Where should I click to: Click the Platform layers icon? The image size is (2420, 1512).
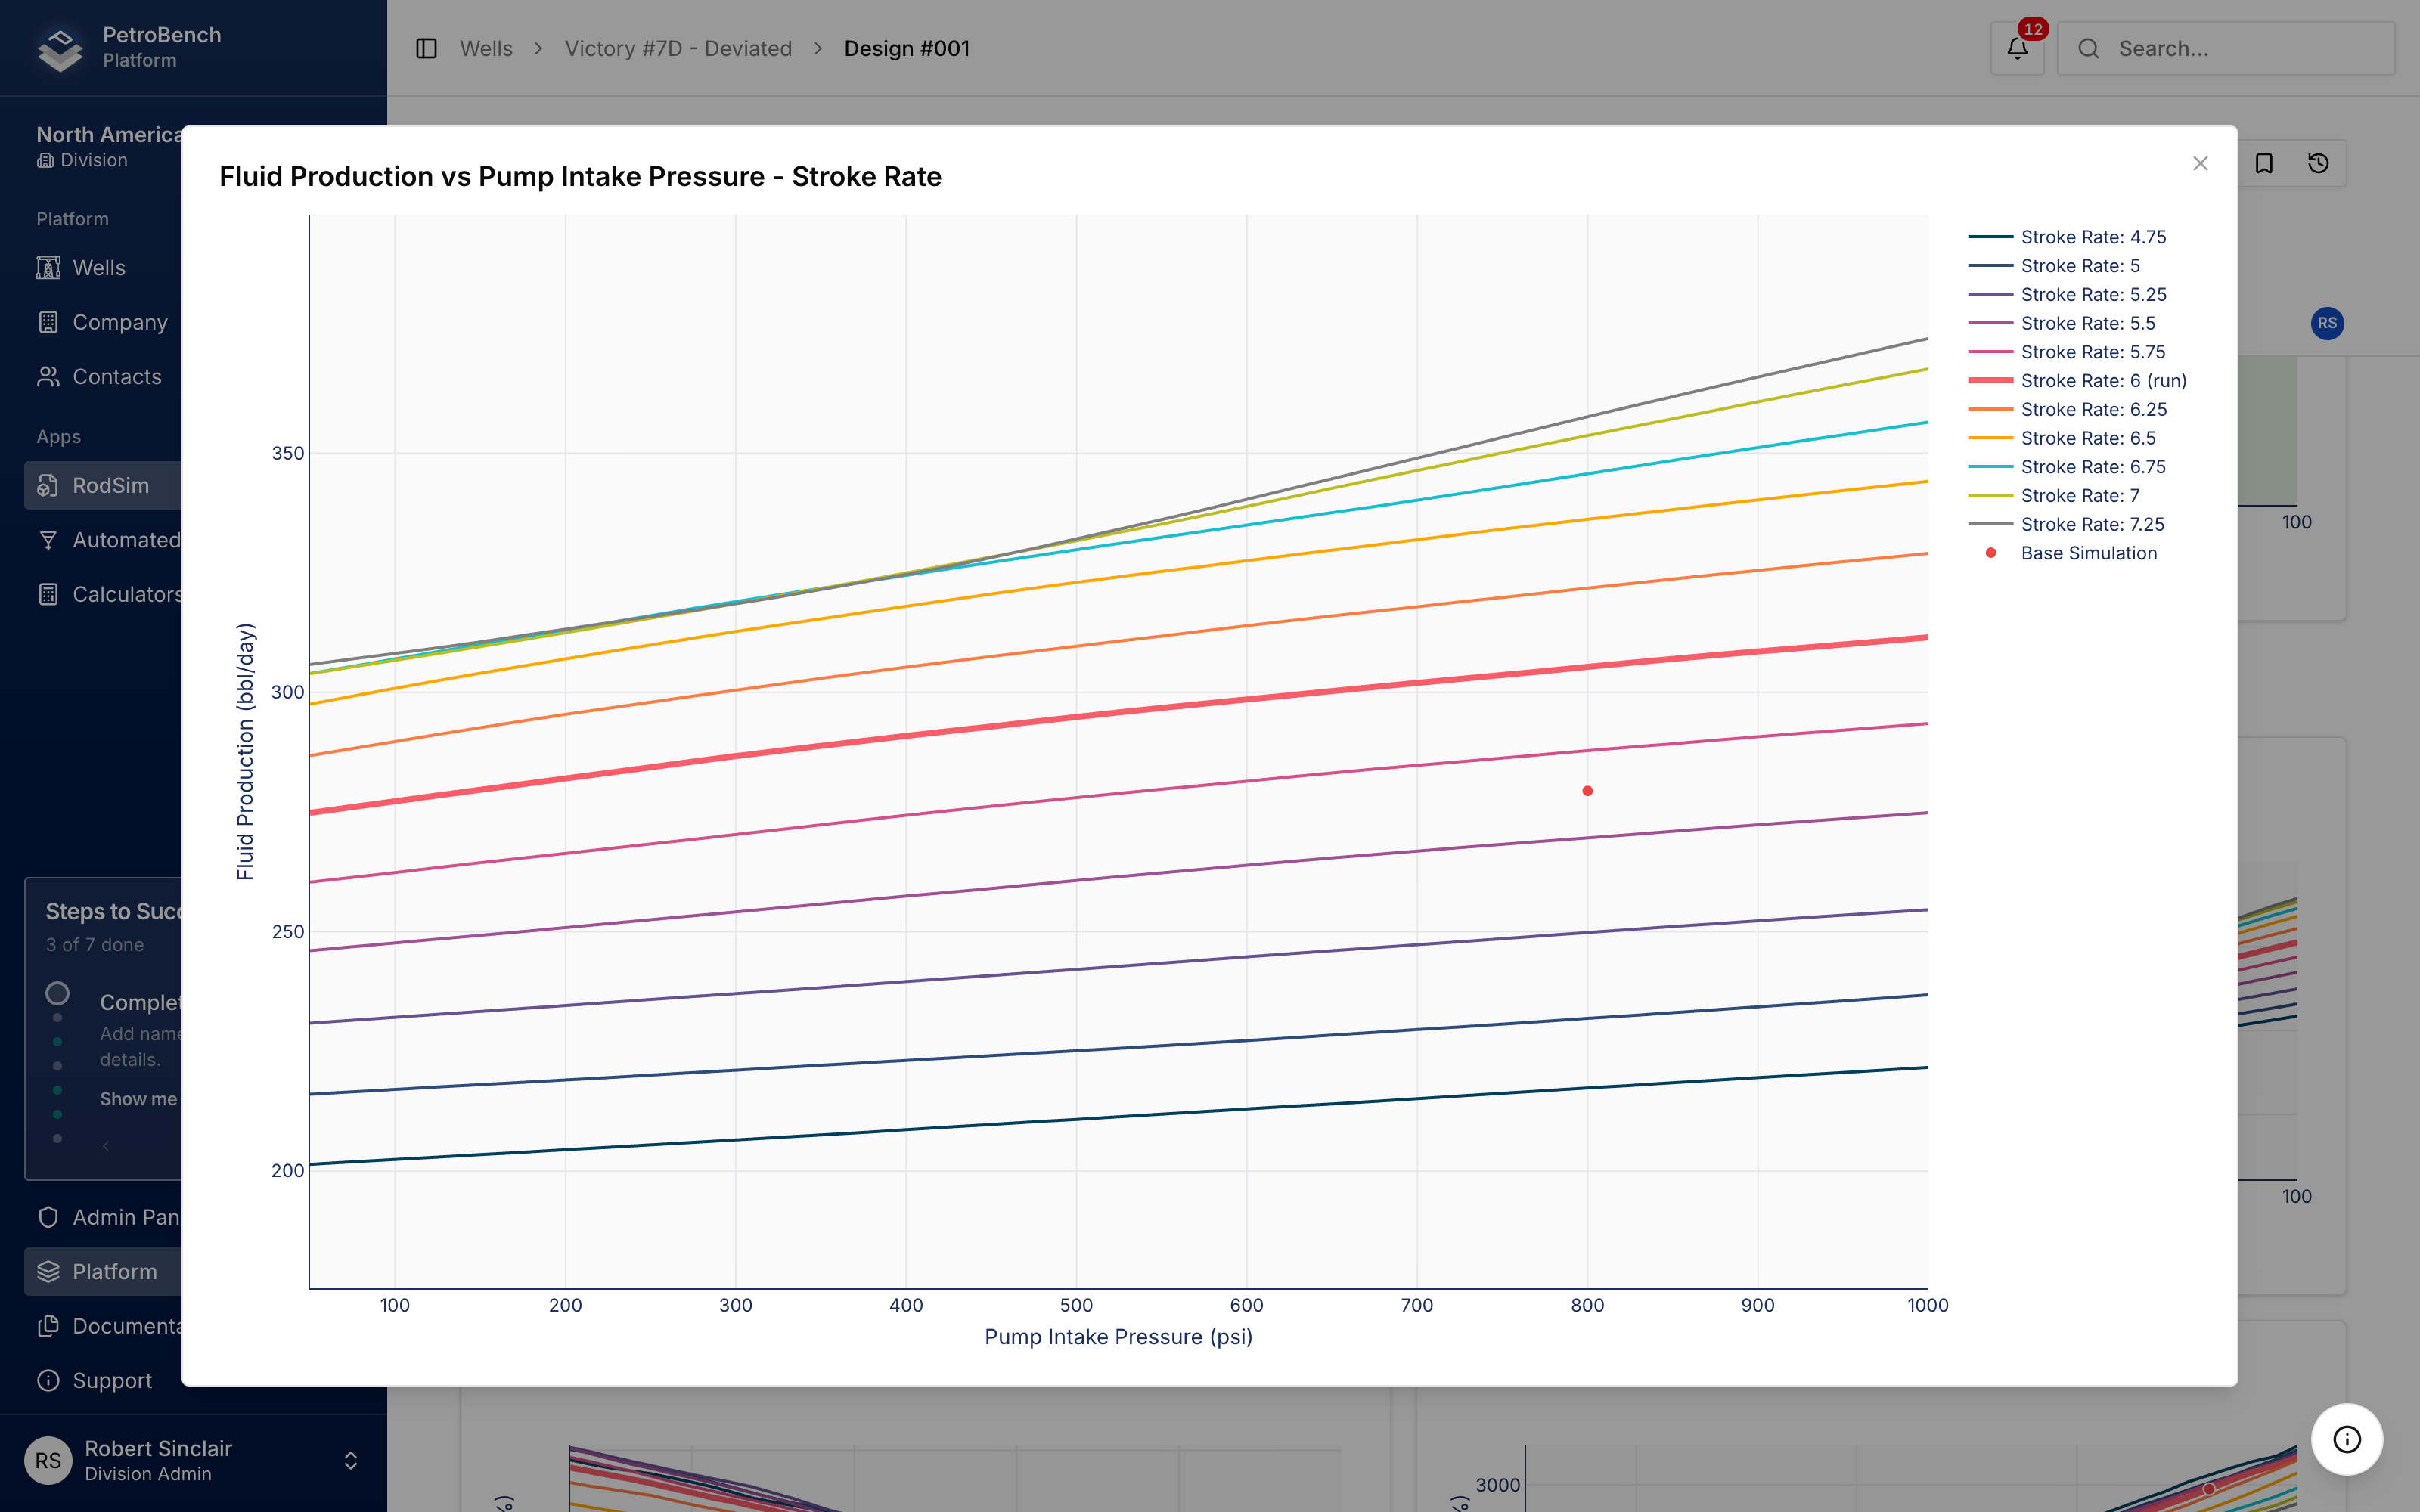click(x=48, y=1272)
